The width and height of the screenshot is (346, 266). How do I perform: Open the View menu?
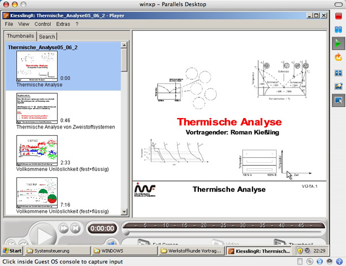[x=24, y=24]
